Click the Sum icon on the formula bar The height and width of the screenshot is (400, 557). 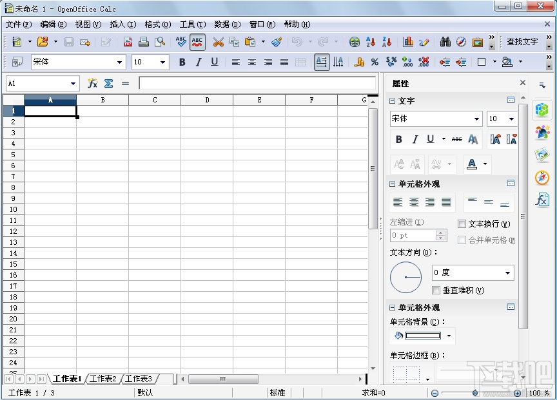108,83
